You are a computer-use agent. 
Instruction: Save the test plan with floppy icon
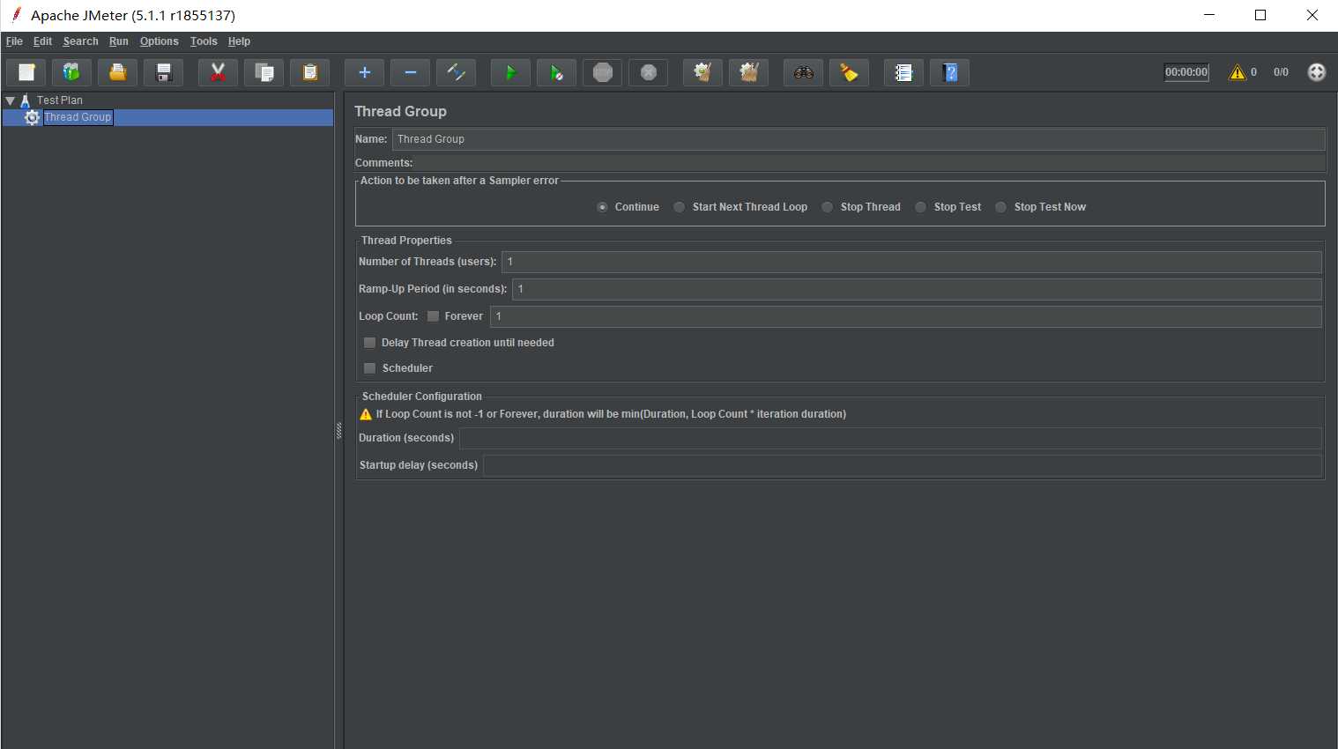(x=164, y=72)
